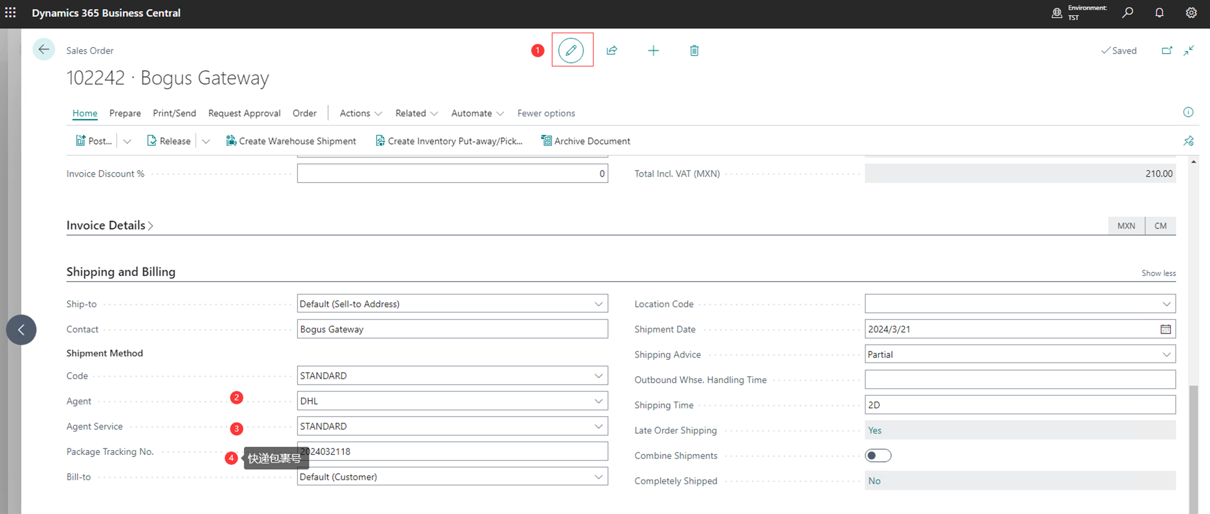Image resolution: width=1210 pixels, height=514 pixels.
Task: Click the vertical scrollbar
Action: (x=1194, y=449)
